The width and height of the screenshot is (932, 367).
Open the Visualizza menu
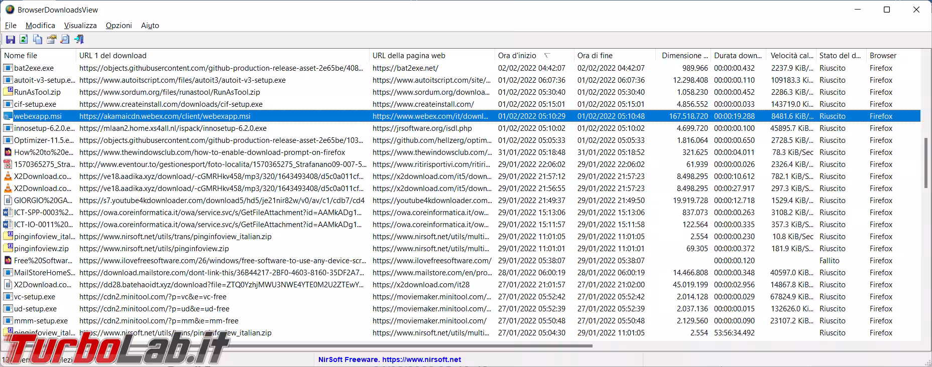click(80, 26)
